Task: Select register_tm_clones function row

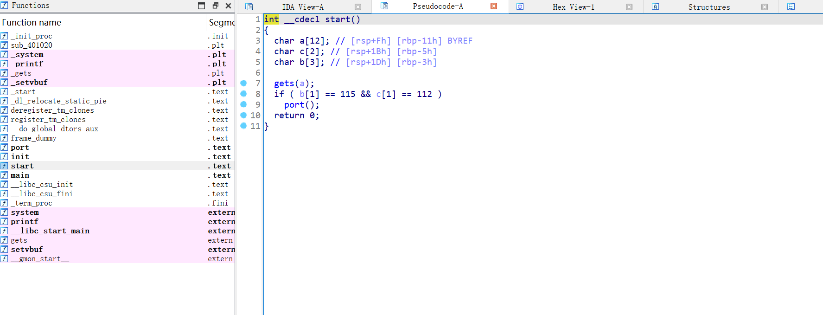Action: click(x=117, y=119)
